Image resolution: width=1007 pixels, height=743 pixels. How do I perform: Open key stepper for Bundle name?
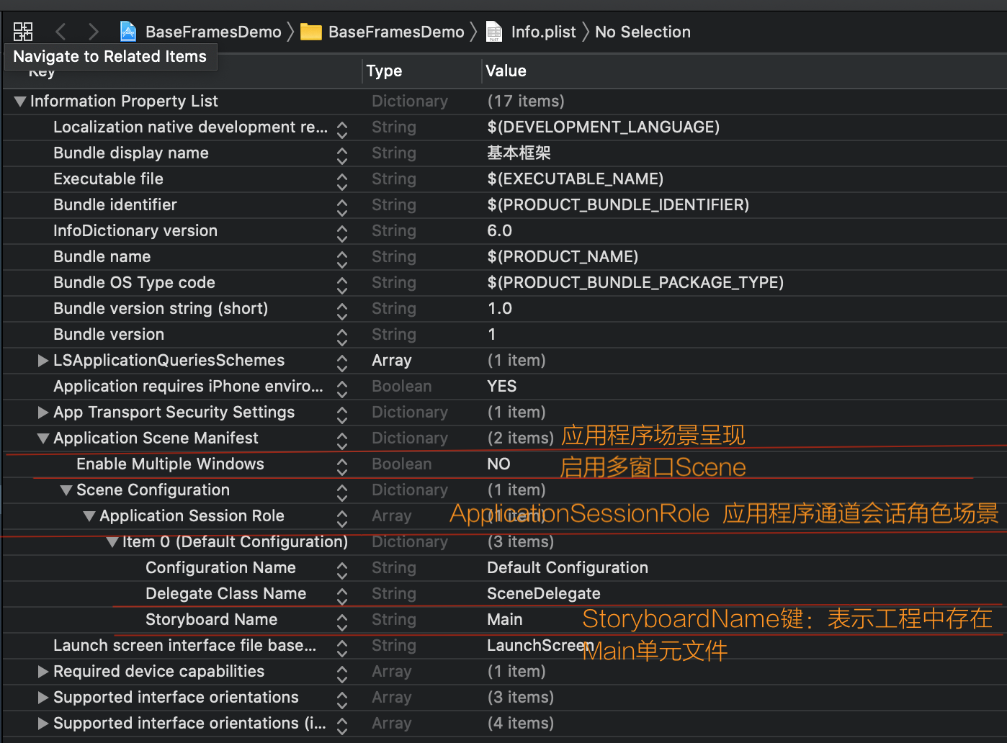pos(342,259)
